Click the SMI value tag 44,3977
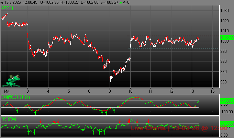Image resolution: width=234 pixels, height=138 pixels. click(x=227, y=101)
